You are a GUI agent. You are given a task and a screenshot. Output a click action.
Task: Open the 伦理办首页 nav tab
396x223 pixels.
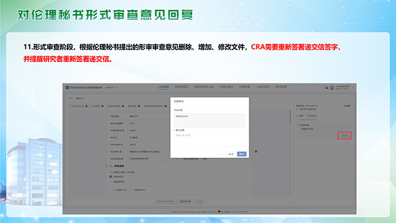(x=226, y=87)
